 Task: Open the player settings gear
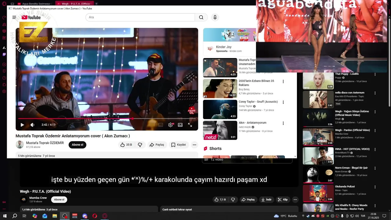coord(170,125)
